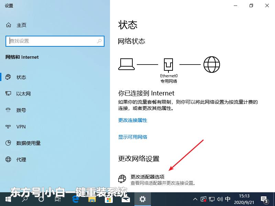Open Microsoft Store from taskbar
Image resolution: width=275 pixels, height=206 pixels.
click(109, 199)
